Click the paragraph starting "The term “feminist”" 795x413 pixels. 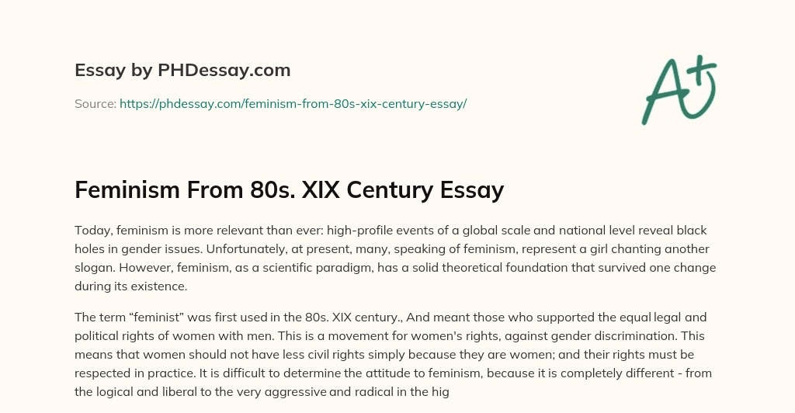[x=395, y=355]
